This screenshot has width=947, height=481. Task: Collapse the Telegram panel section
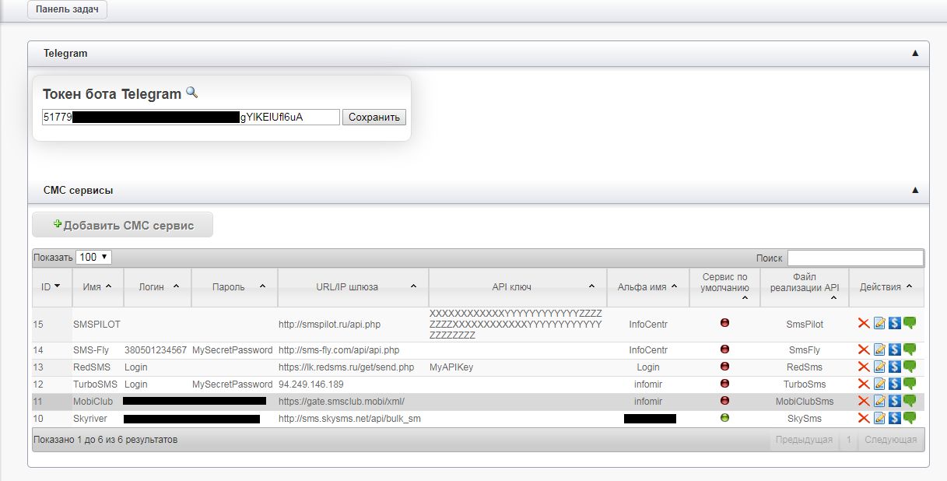tap(915, 54)
